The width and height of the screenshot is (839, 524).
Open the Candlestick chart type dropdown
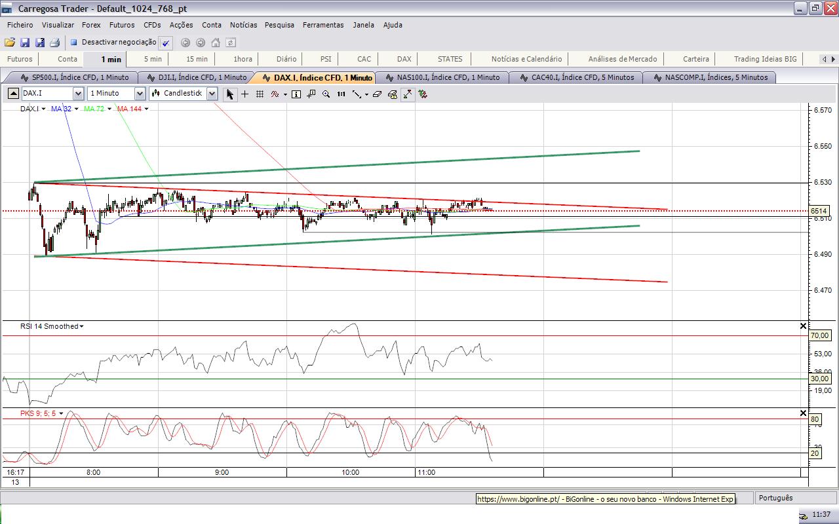(x=212, y=94)
